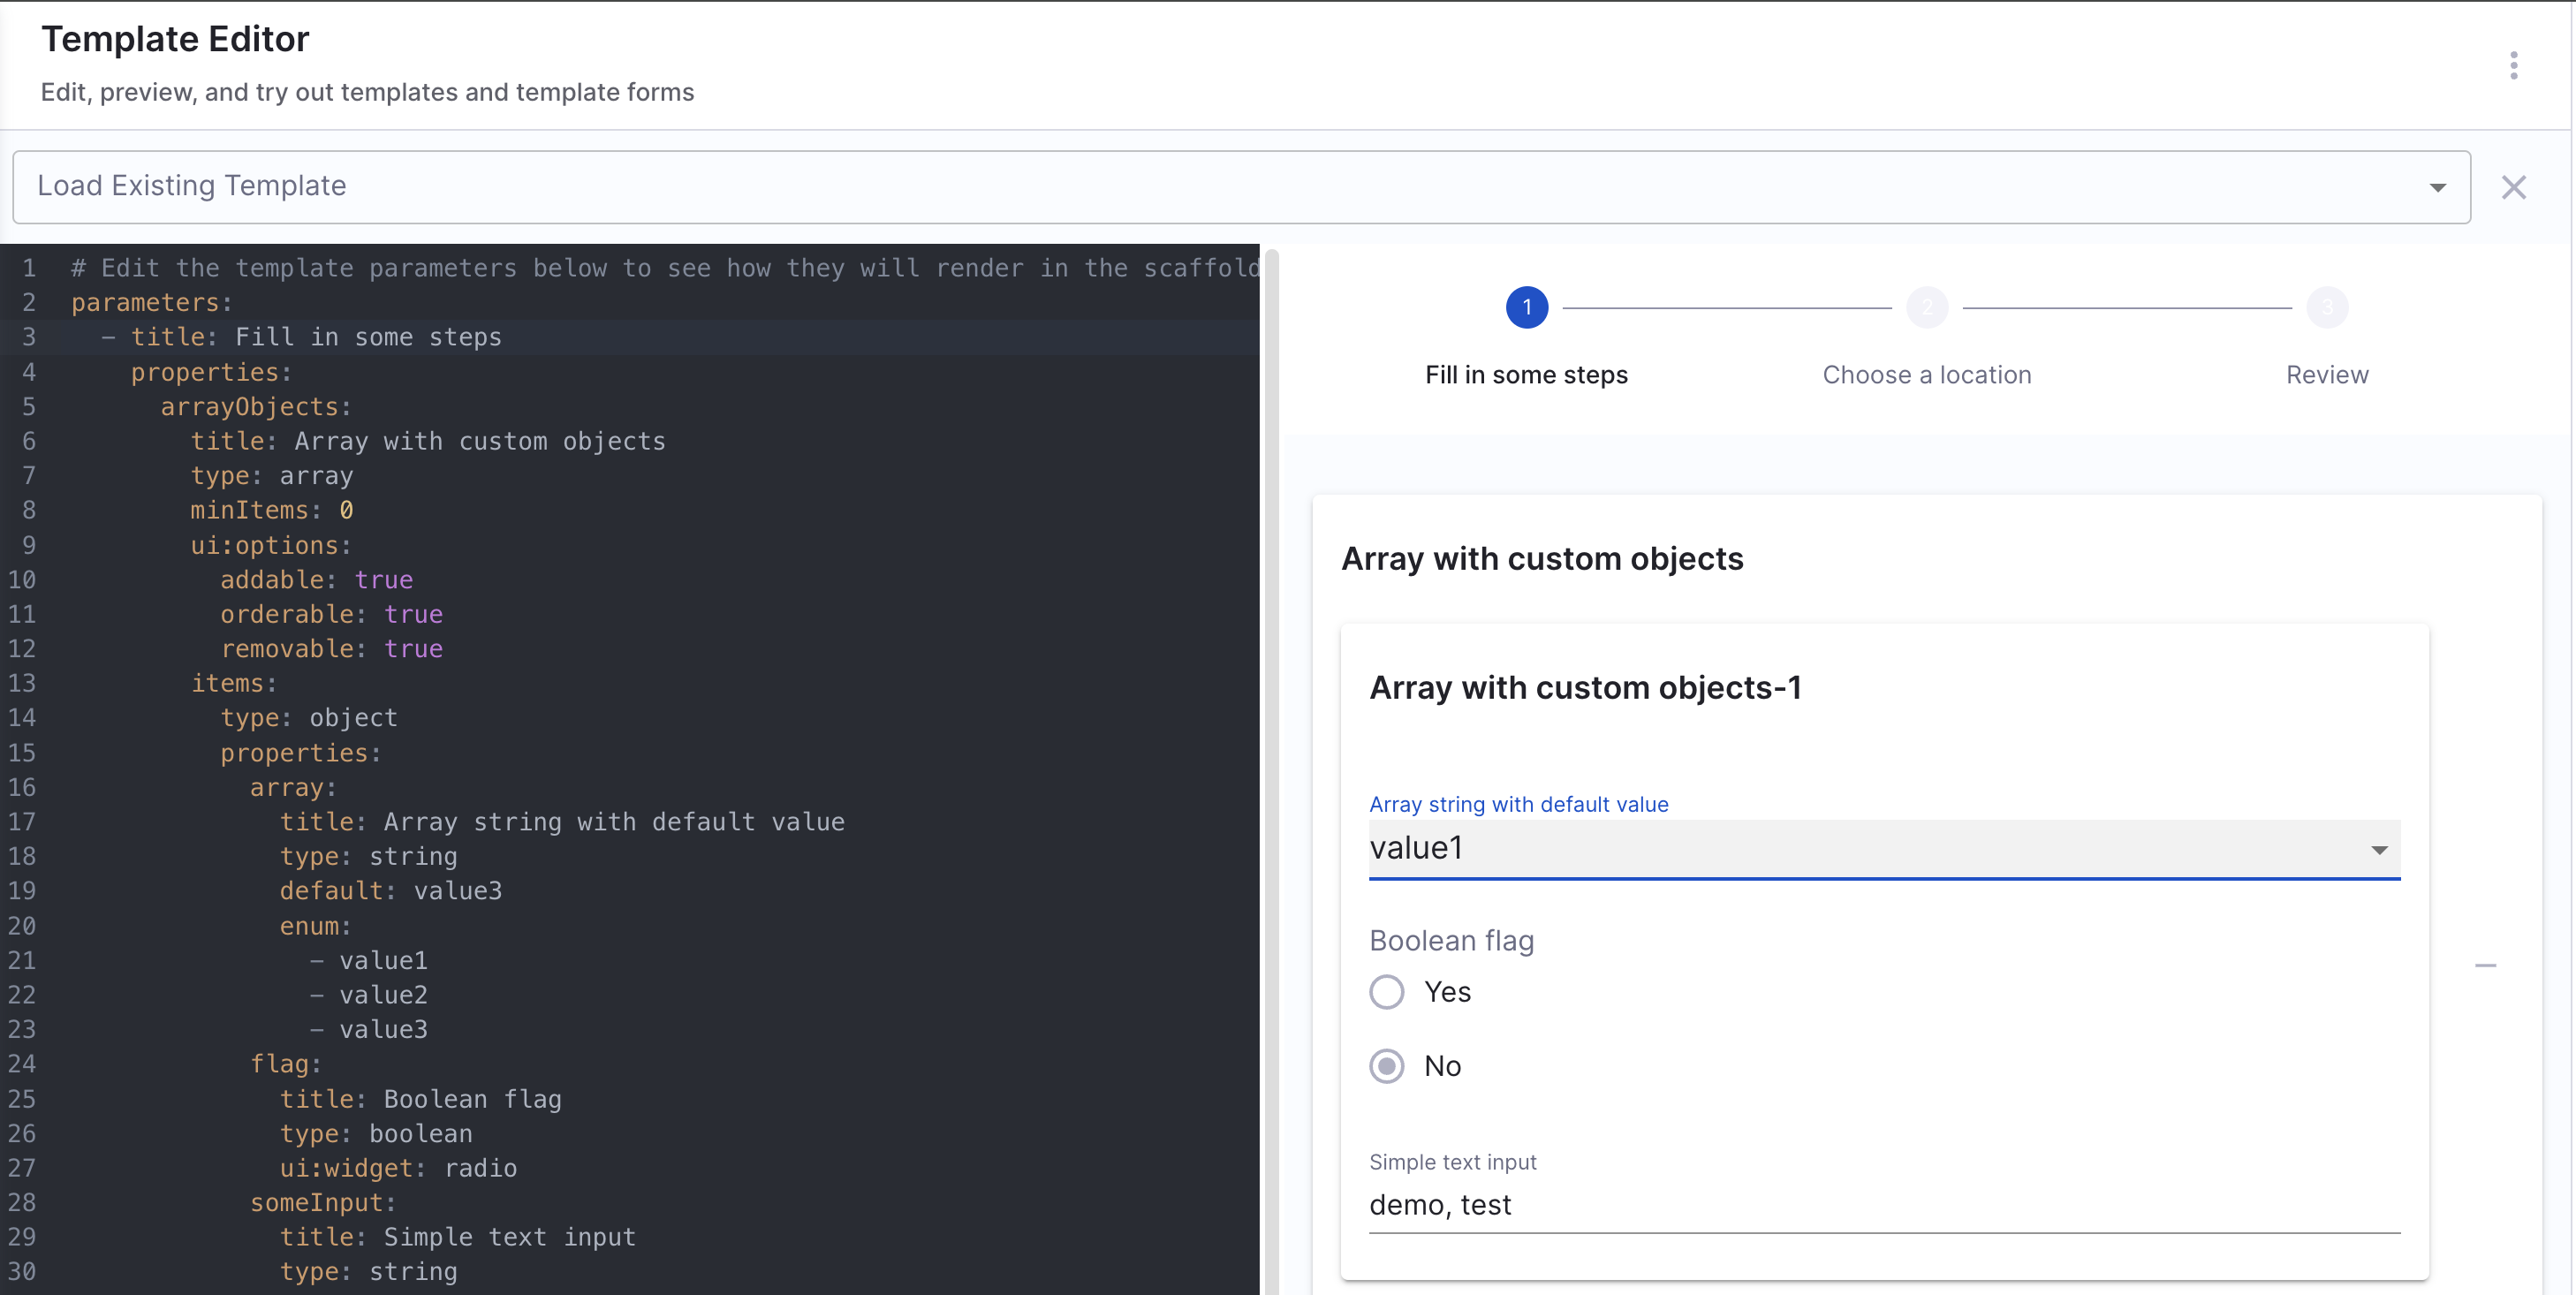Click the step 2 circle in the stepper

pyautogui.click(x=1926, y=307)
